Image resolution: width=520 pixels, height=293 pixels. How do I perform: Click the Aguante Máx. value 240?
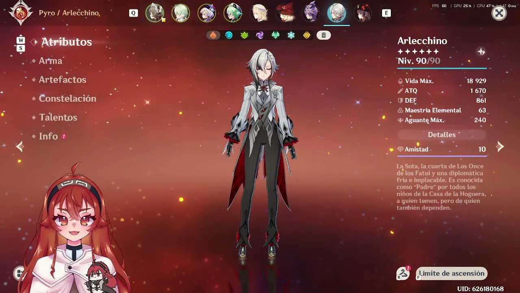[480, 120]
